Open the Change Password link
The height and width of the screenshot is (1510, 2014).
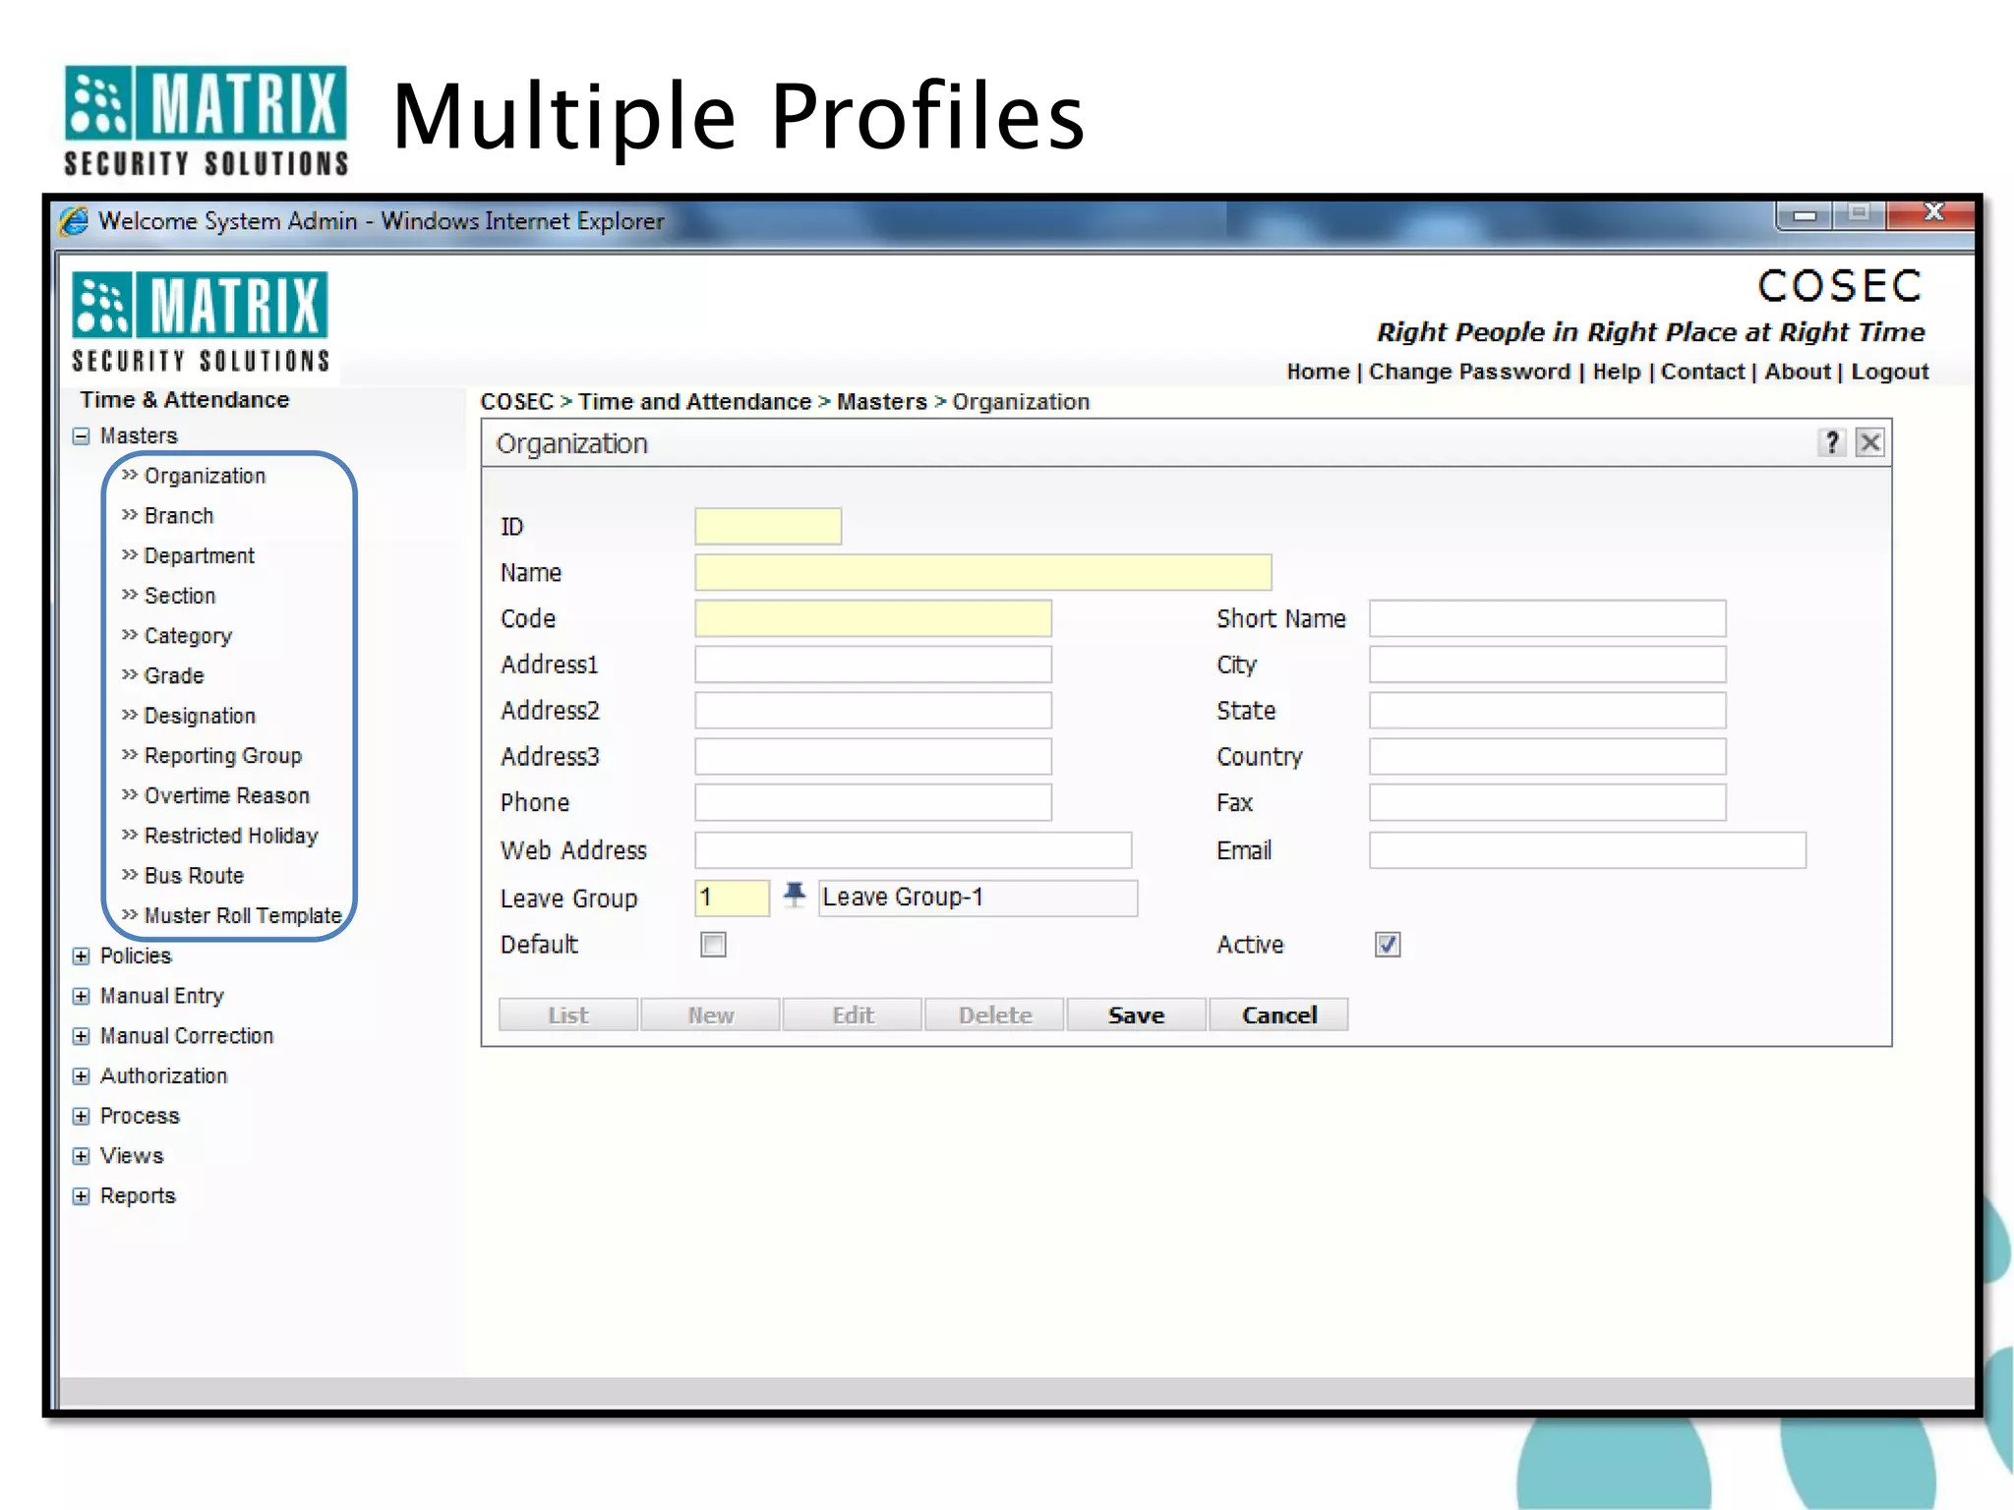(1469, 372)
